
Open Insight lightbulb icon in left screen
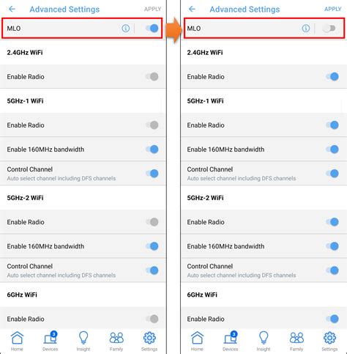coord(83,338)
